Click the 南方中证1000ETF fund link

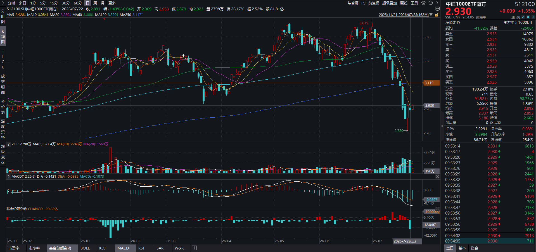click(518, 22)
